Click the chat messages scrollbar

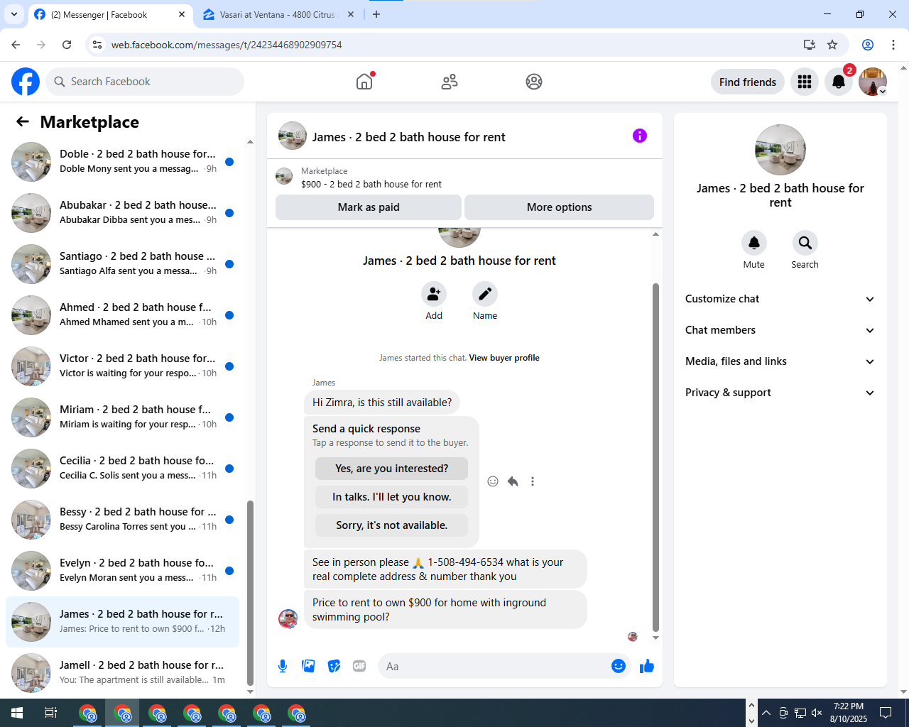[x=655, y=457]
